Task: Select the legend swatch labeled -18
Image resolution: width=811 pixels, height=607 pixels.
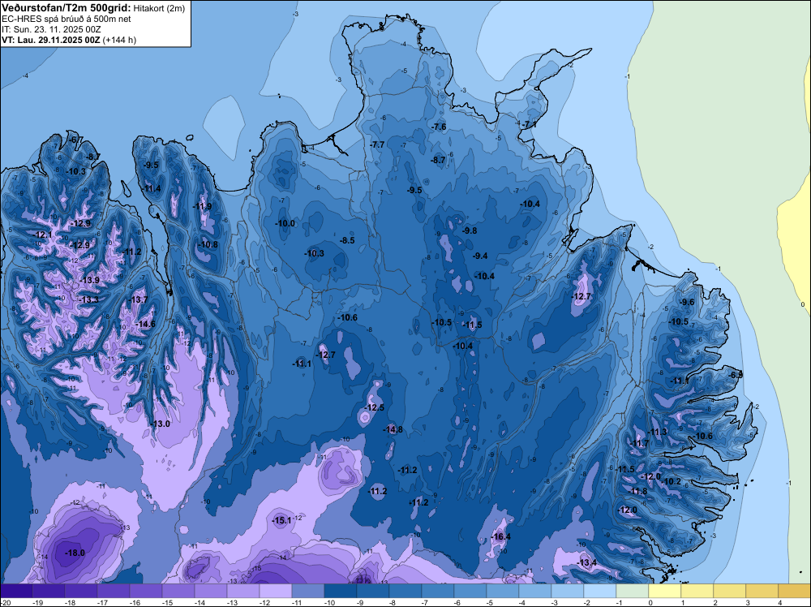Action: pyautogui.click(x=80, y=591)
